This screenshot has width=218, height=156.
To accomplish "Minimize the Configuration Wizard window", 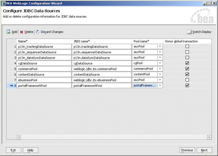I will (204, 3).
